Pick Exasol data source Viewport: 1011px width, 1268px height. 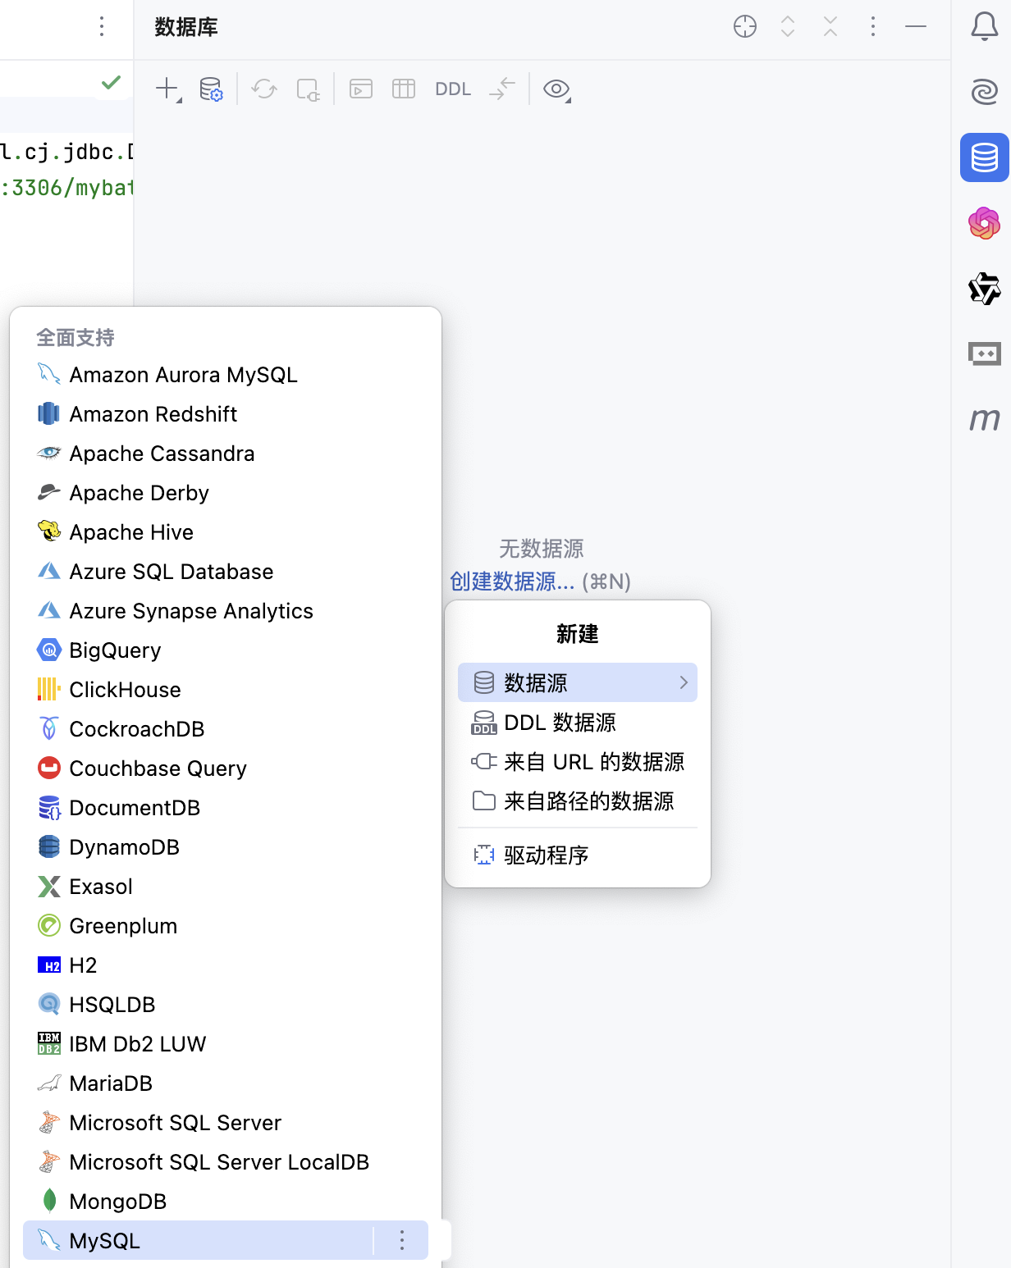226,887
